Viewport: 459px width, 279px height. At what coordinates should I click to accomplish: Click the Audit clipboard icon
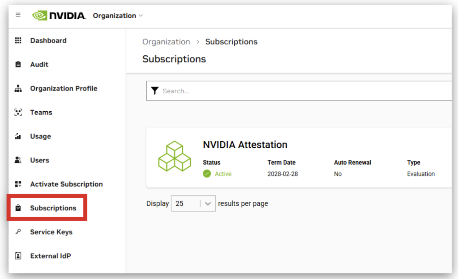[x=18, y=64]
